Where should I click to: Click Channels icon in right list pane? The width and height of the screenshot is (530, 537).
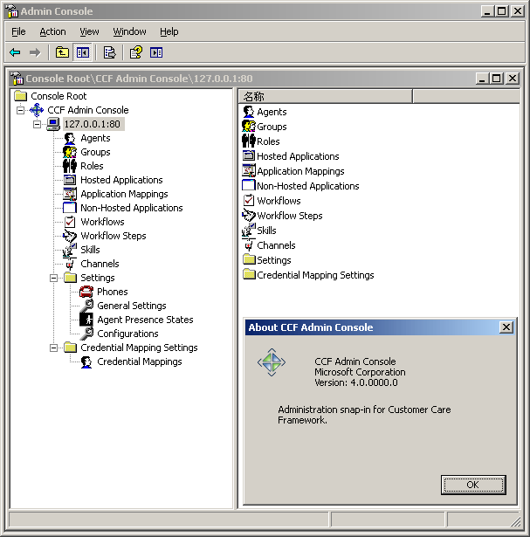tap(249, 245)
